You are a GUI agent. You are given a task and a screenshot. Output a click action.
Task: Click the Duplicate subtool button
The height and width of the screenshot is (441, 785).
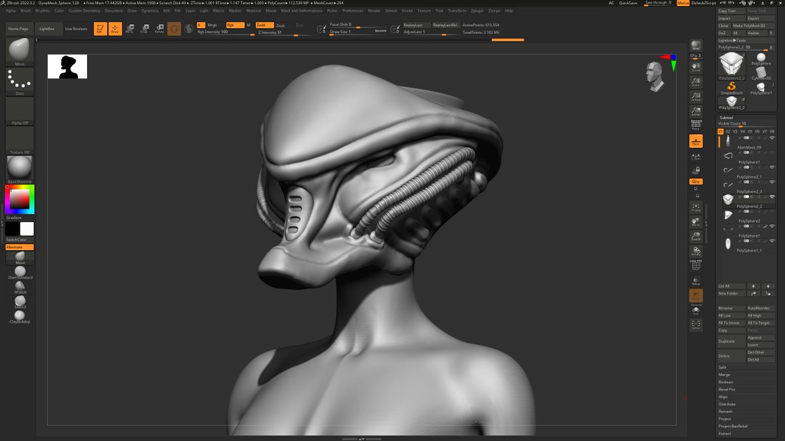point(731,341)
